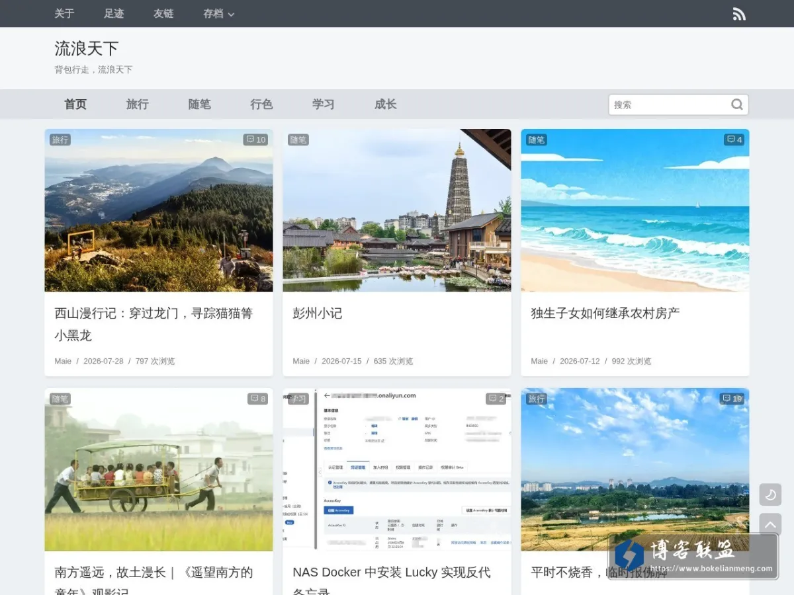Select the 旅行 category tab
This screenshot has width=794, height=595.
click(x=138, y=104)
